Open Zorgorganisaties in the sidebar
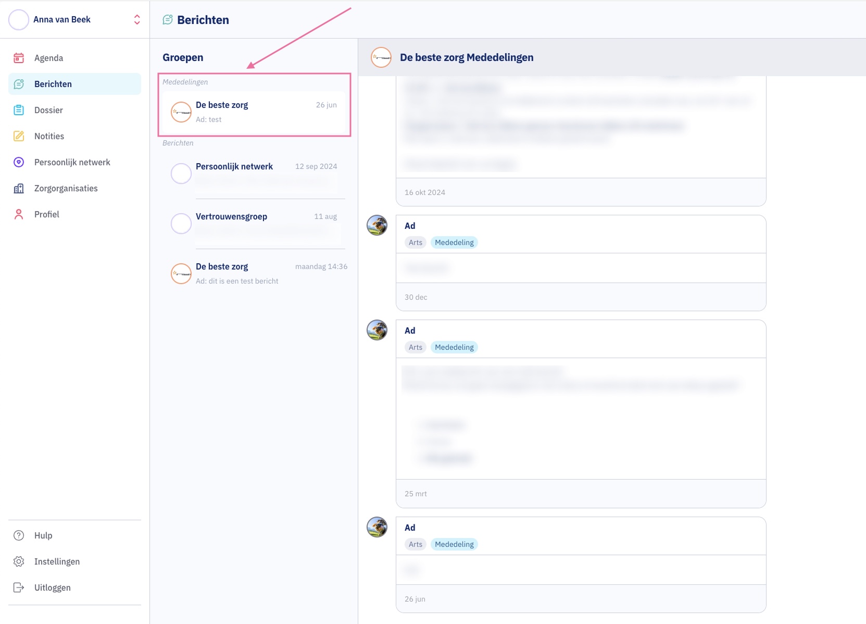 pyautogui.click(x=74, y=188)
